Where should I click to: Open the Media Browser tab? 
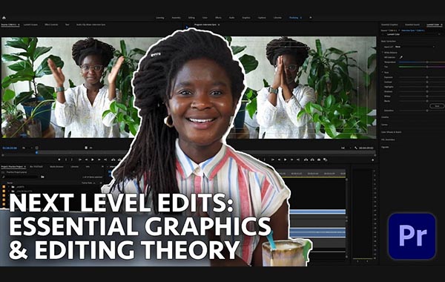(56, 167)
